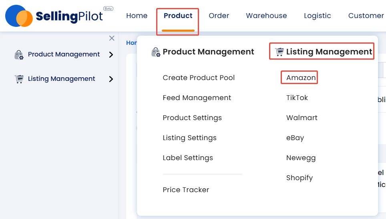Viewport: 386px width, 219px height.
Task: Open the Customer menu
Action: [366, 16]
